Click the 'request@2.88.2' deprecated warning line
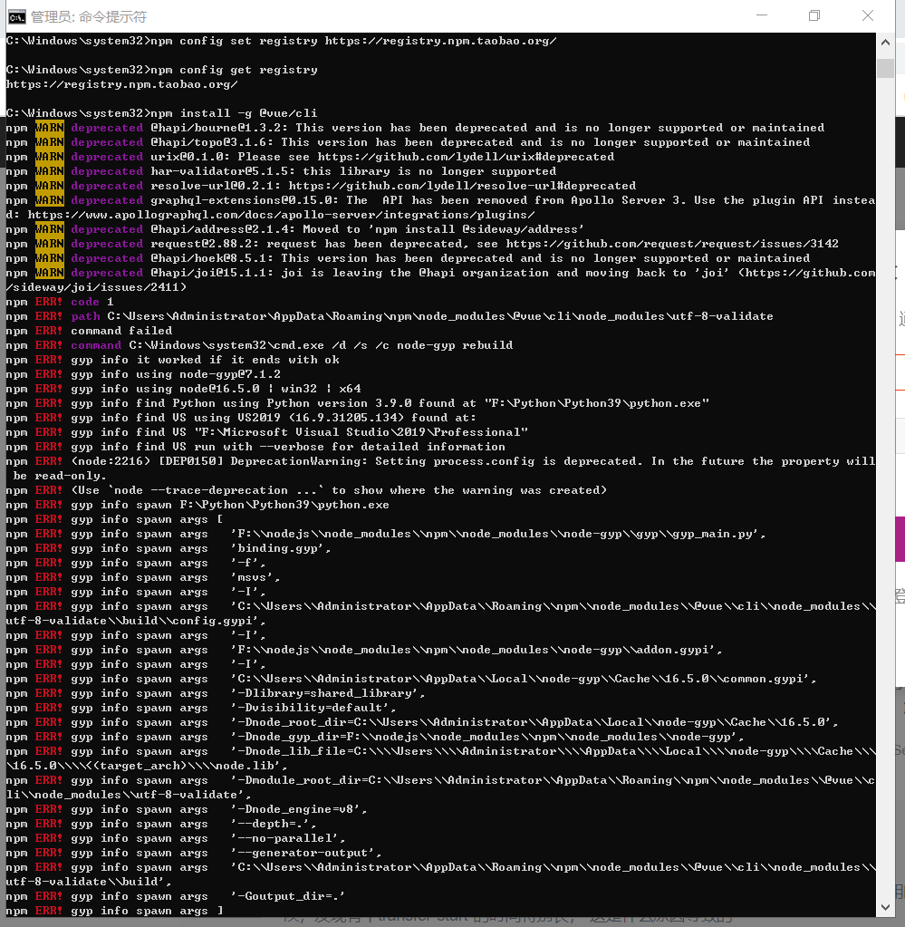Screen dimensions: 905x927 click(422, 244)
